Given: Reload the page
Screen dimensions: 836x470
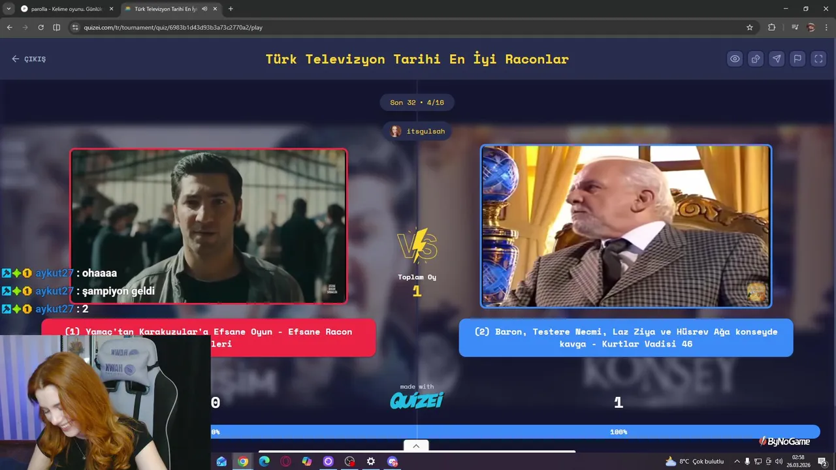Looking at the screenshot, I should pos(40,27).
